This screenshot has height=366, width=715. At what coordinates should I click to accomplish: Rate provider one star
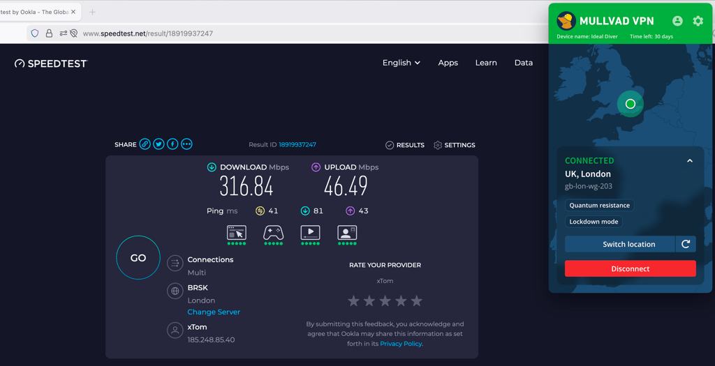353,301
